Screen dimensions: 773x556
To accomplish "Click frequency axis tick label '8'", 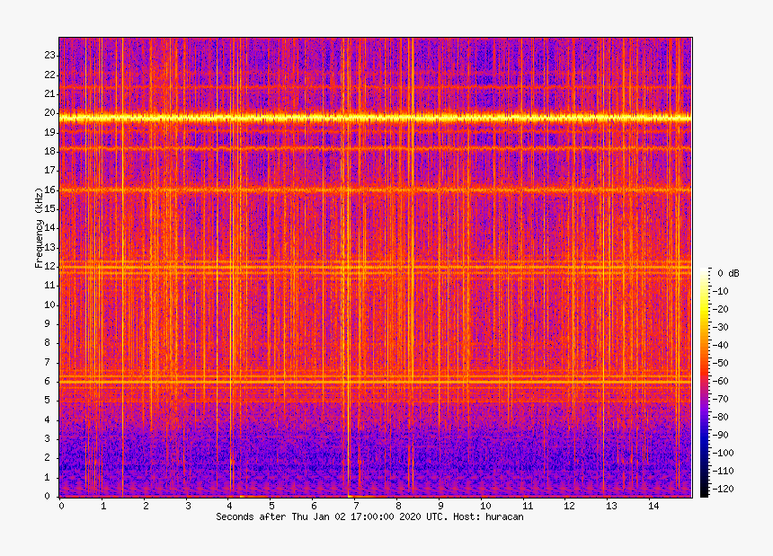I will [48, 343].
